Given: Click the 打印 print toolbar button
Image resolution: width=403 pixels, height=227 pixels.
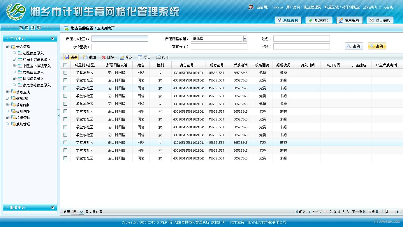Looking at the screenshot, I should click(163, 57).
